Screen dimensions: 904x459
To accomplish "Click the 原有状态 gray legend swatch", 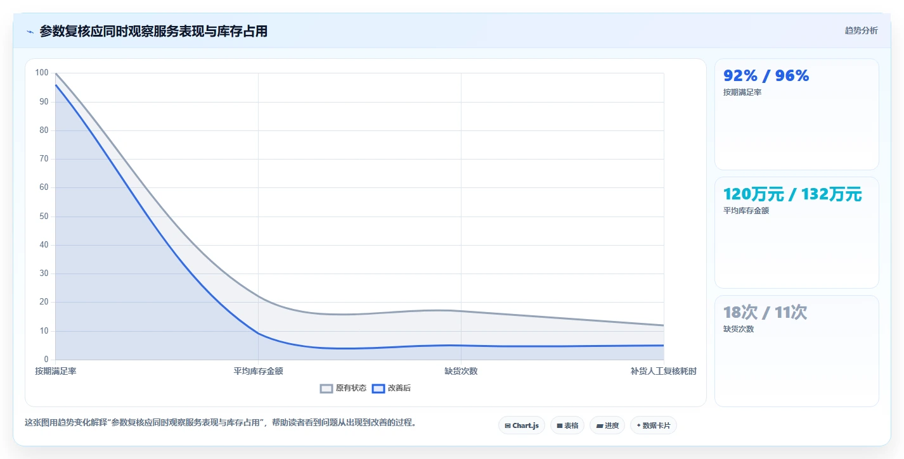I will (326, 388).
